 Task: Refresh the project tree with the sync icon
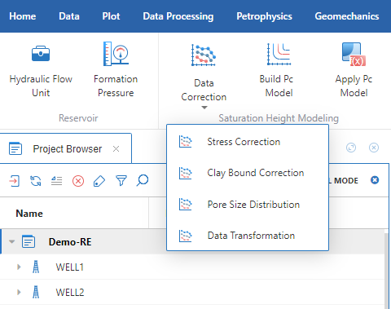[36, 180]
